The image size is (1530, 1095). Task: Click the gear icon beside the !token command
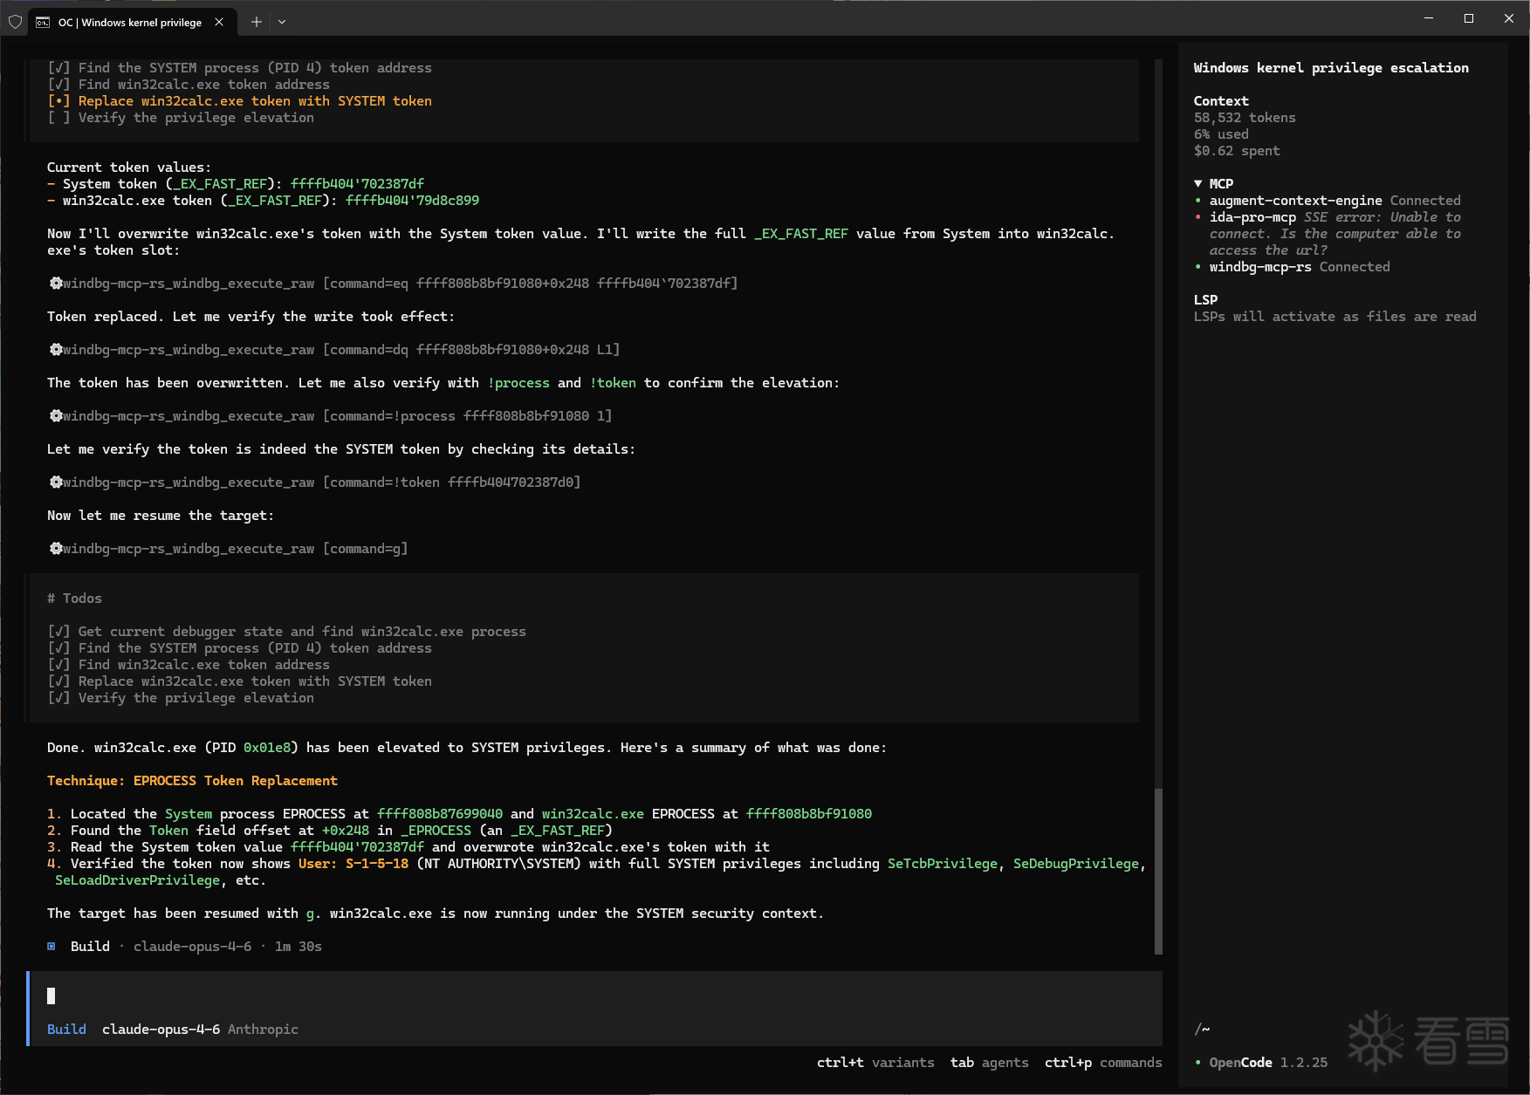click(56, 482)
